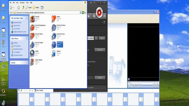The height and width of the screenshot is (106, 189).
Task: Expand the Details panel
Action: point(27,62)
